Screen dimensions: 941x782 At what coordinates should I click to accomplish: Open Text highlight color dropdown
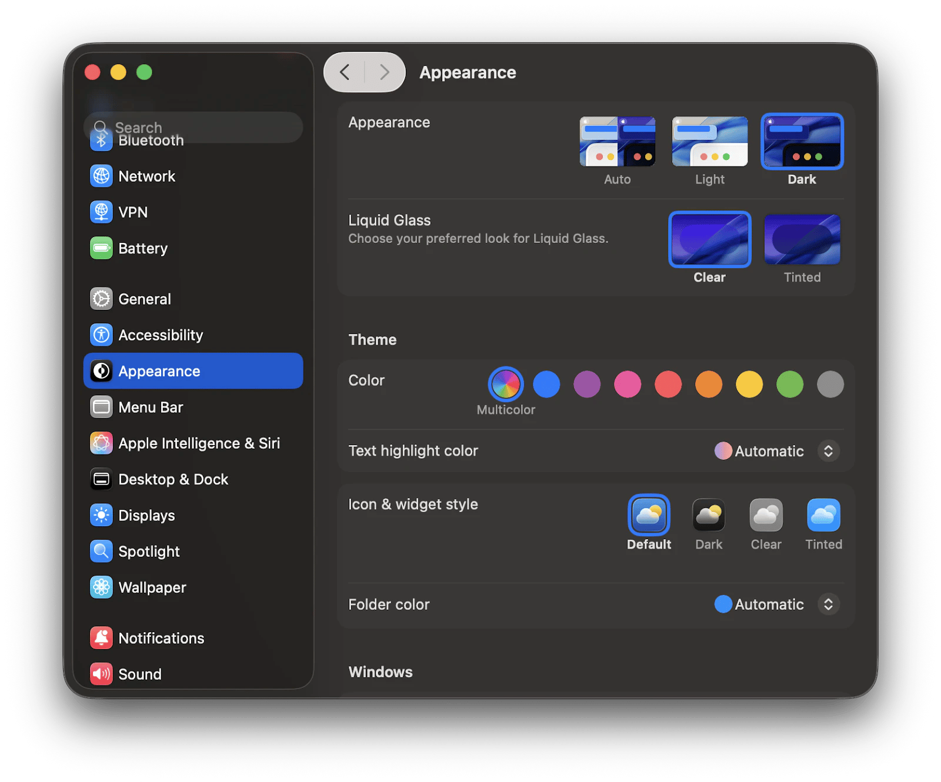828,451
